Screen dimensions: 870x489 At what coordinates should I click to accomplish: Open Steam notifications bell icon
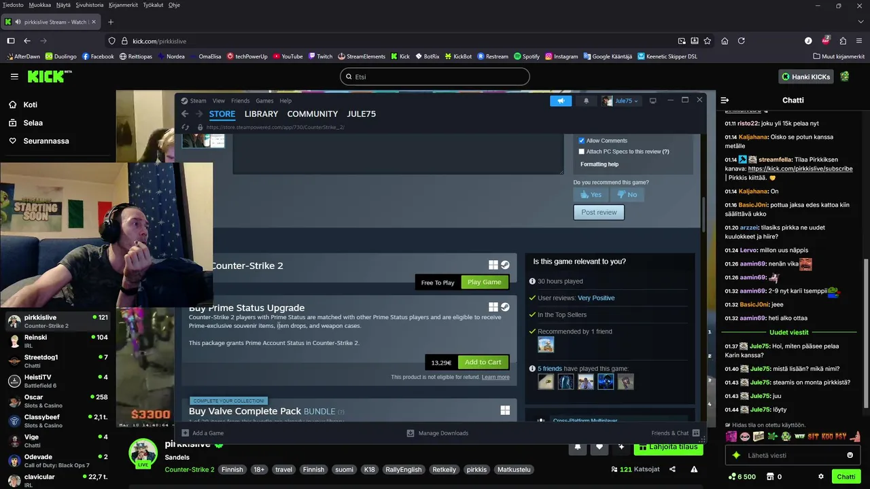(587, 101)
